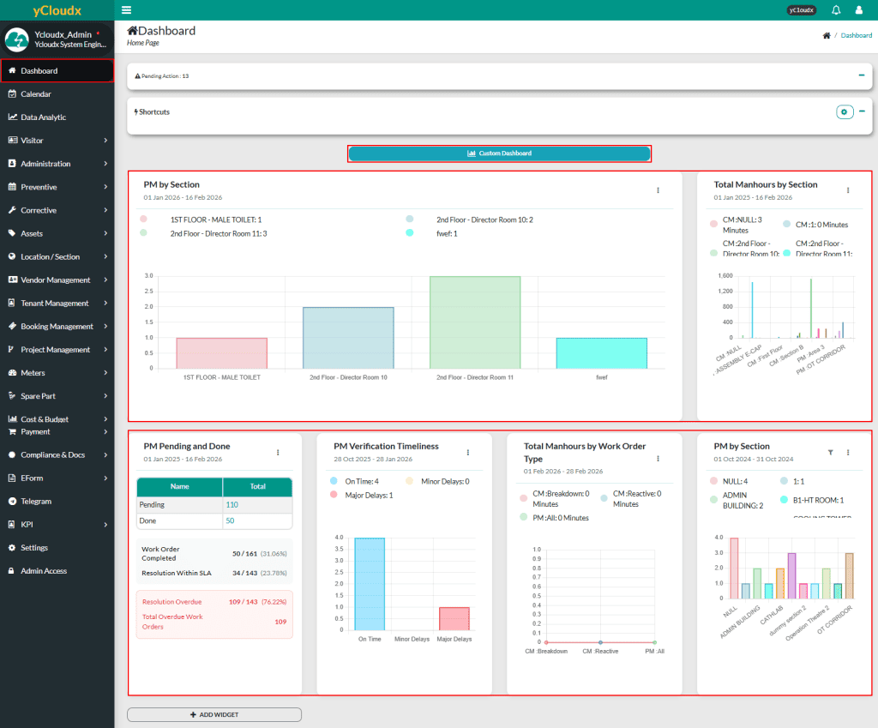
Task: Expand the Corrective sidebar menu
Action: coord(57,210)
